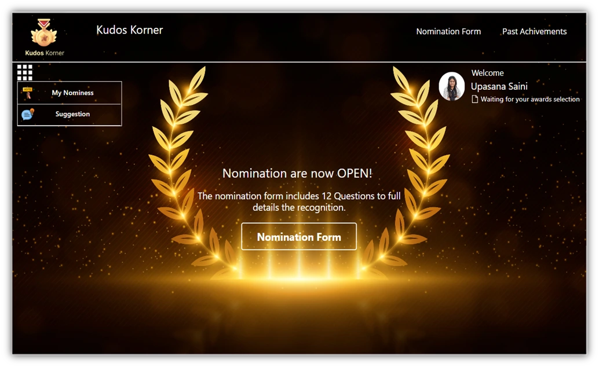Click the large Kudos Korner header title
Viewport: 599px width, 367px height.
130,30
